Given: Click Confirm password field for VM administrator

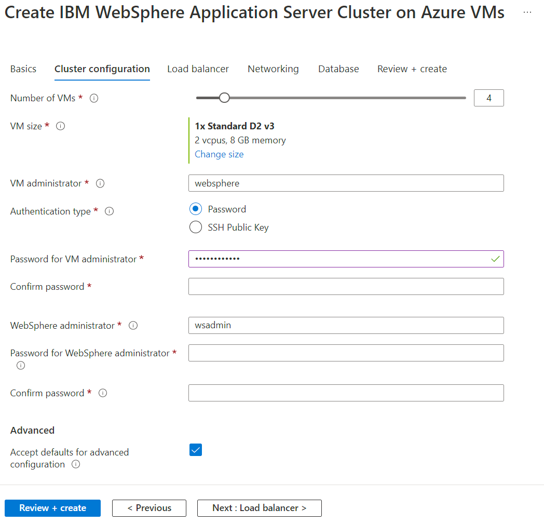Looking at the screenshot, I should (346, 286).
